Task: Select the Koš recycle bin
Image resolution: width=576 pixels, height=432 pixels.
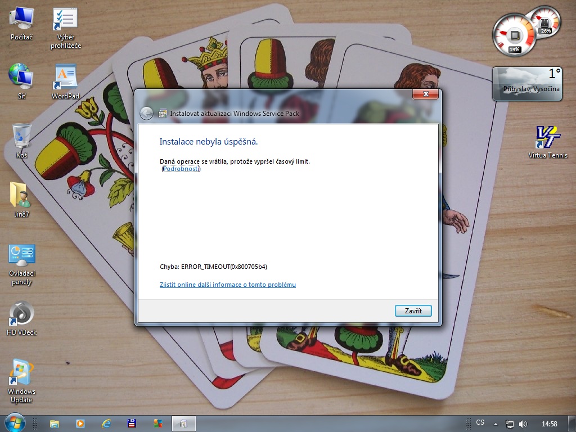Action: click(21, 141)
